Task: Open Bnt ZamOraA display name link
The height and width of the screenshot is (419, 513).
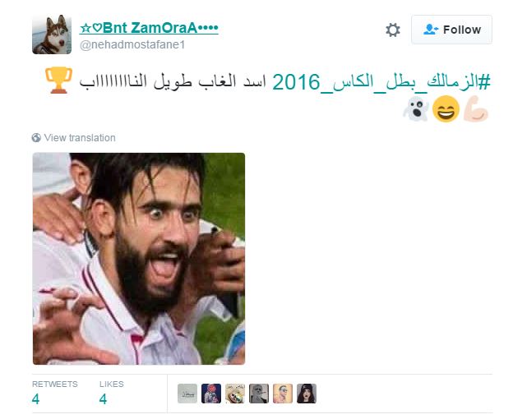Action: [149, 28]
